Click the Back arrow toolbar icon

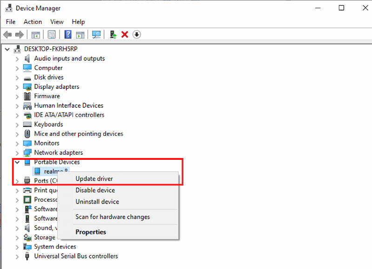(x=7, y=34)
